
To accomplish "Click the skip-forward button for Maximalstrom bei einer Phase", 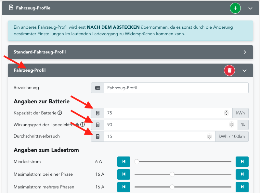I will [242, 174].
